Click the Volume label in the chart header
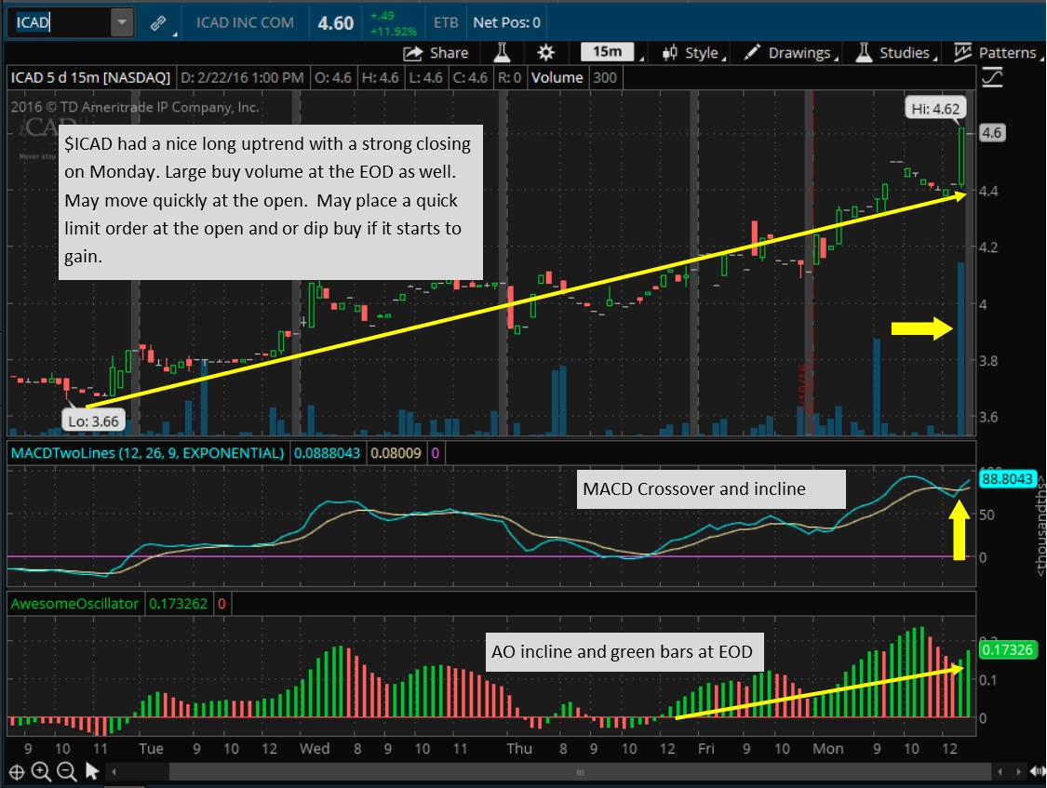The width and height of the screenshot is (1047, 788). pyautogui.click(x=557, y=77)
